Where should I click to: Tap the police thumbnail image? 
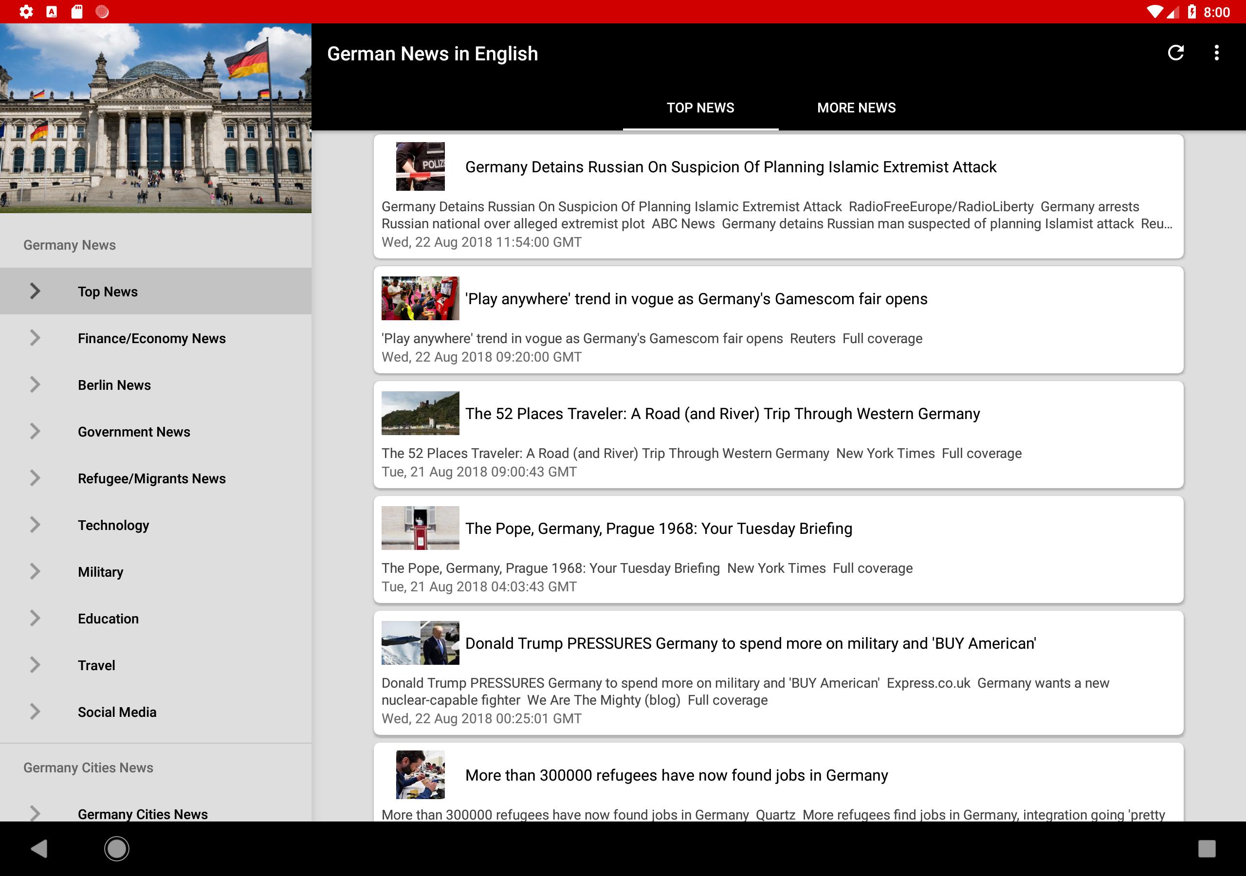click(420, 166)
